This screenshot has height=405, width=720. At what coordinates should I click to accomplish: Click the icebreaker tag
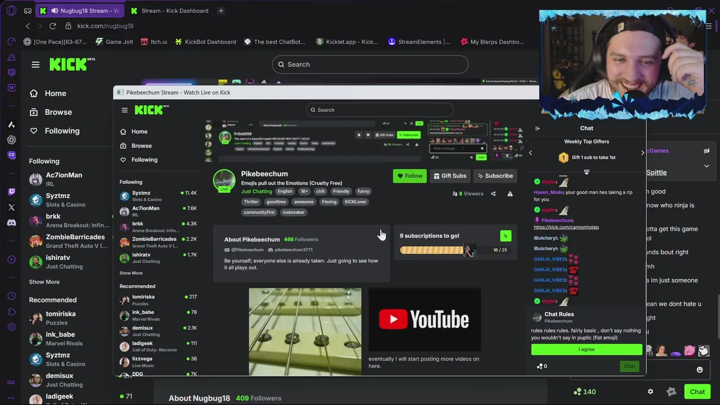[294, 213]
